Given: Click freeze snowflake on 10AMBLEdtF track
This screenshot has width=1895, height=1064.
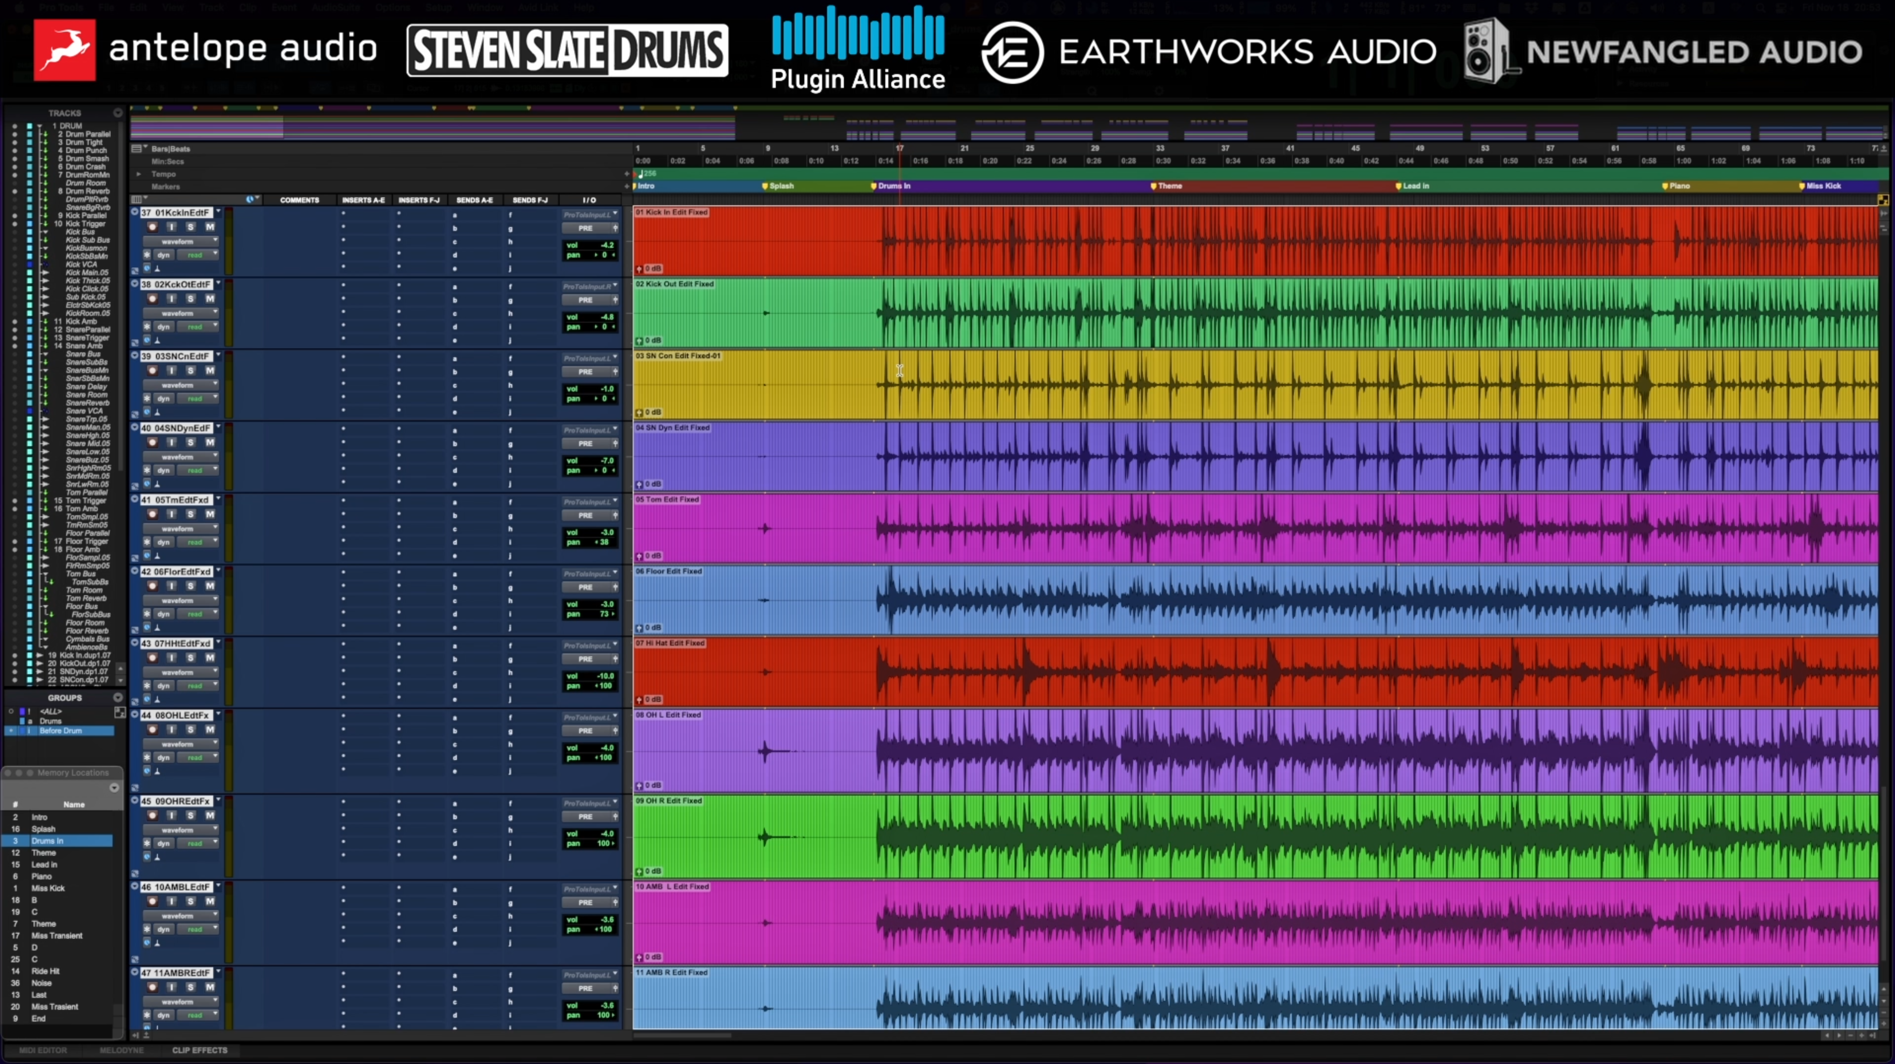Looking at the screenshot, I should point(147,929).
